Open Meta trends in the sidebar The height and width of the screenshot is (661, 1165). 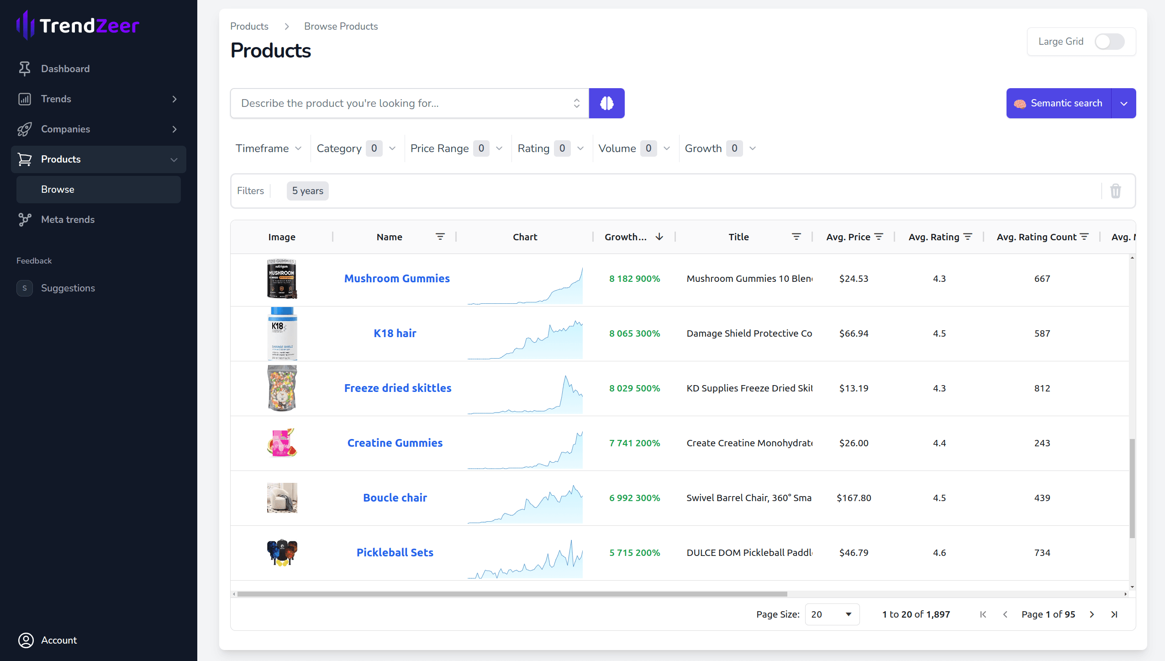pyautogui.click(x=68, y=219)
